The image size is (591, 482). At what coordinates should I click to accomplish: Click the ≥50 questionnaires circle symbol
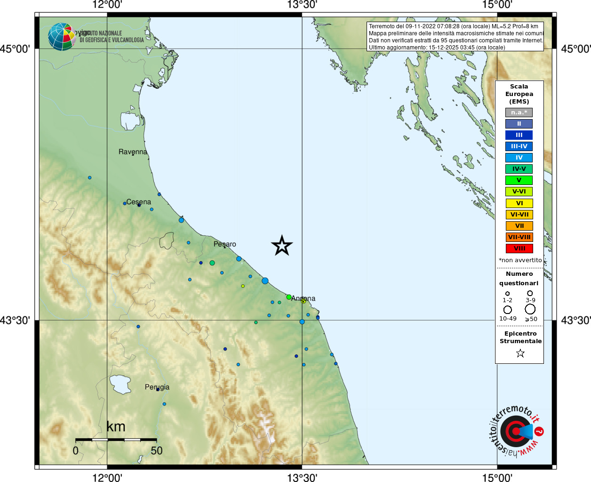tap(530, 309)
